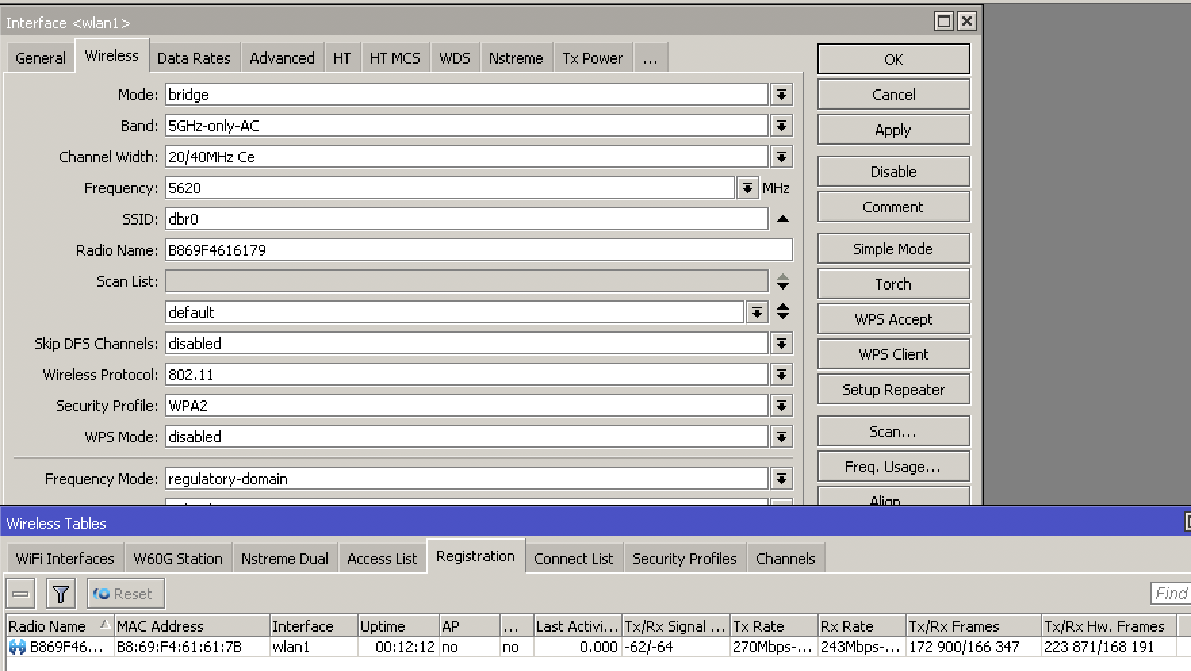Open the default scan list dropdown
Screen dimensions: 1191x671
click(x=757, y=313)
